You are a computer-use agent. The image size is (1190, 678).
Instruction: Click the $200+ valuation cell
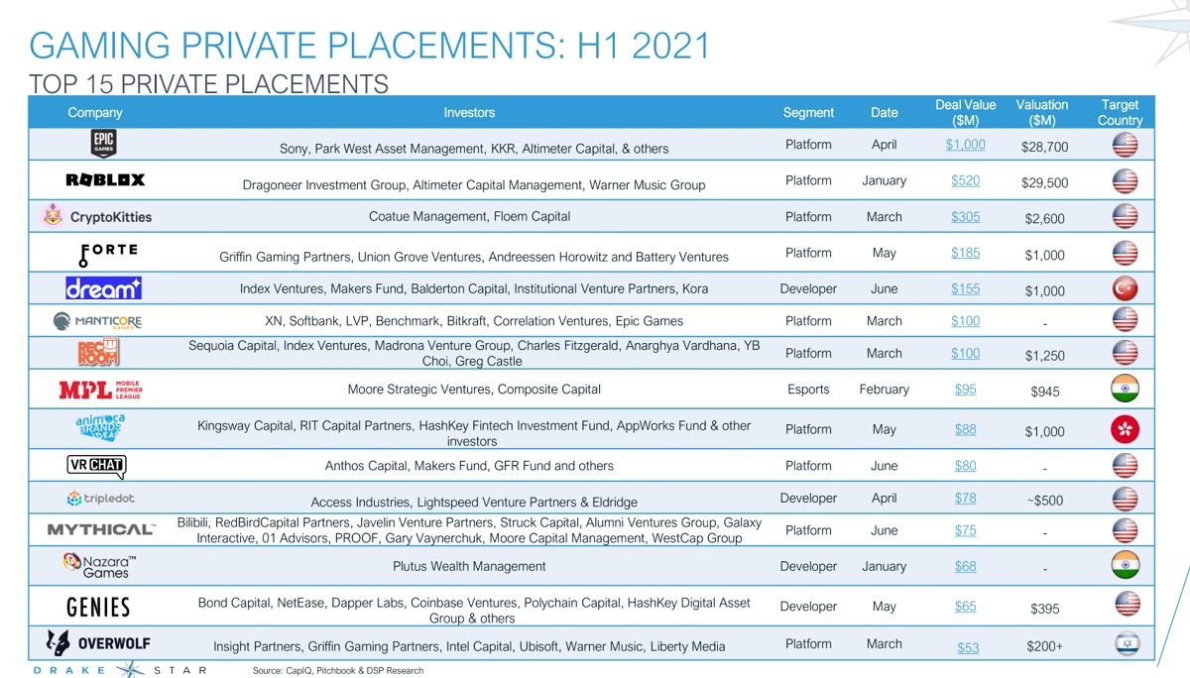pyautogui.click(x=1044, y=646)
